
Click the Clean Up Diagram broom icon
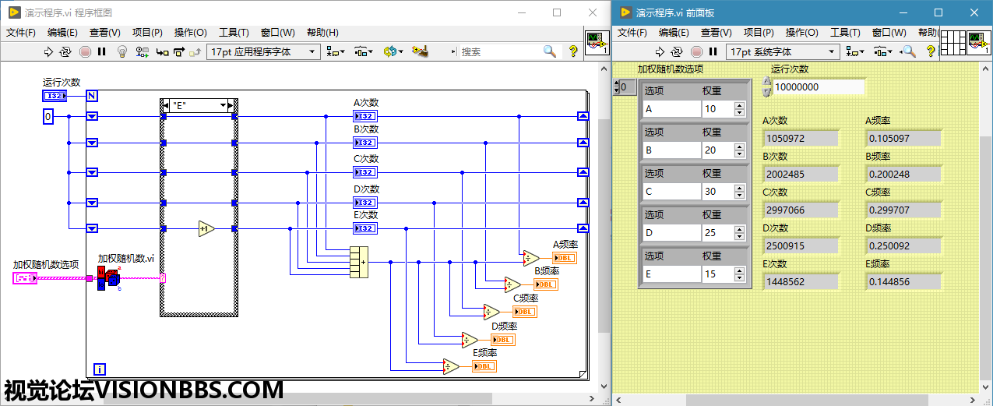coord(421,51)
